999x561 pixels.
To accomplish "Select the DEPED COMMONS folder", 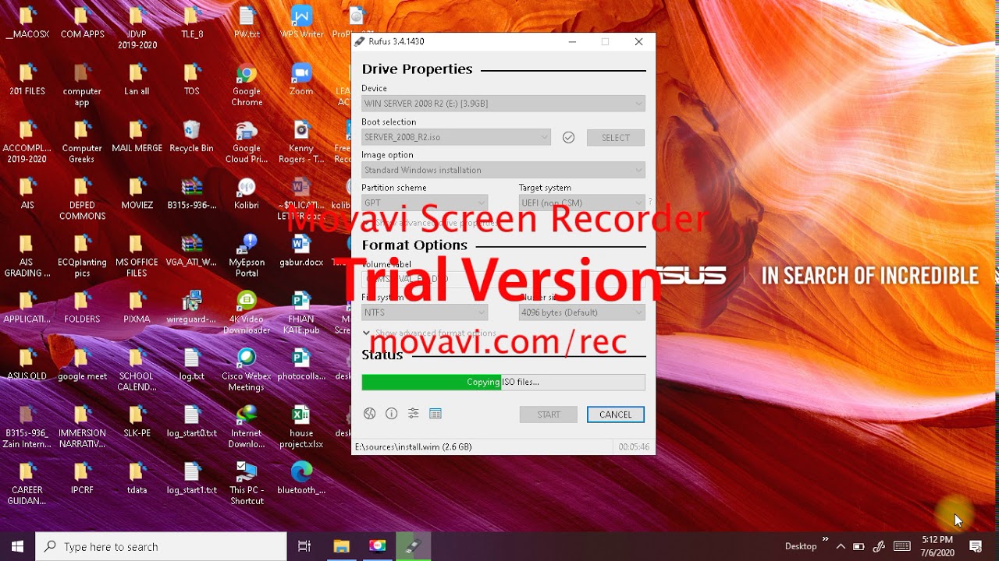I will click(x=82, y=199).
